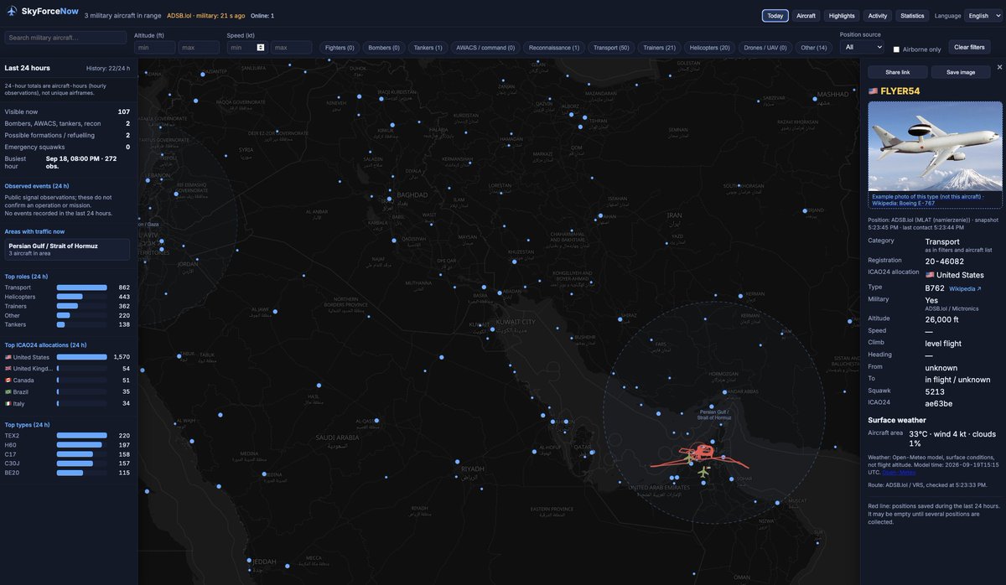Click the Speed min input field
The height and width of the screenshot is (585, 1006).
pos(246,48)
